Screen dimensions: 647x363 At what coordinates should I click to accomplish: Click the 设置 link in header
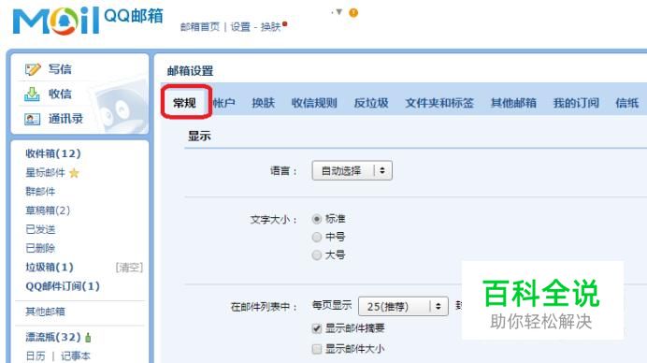click(x=240, y=27)
